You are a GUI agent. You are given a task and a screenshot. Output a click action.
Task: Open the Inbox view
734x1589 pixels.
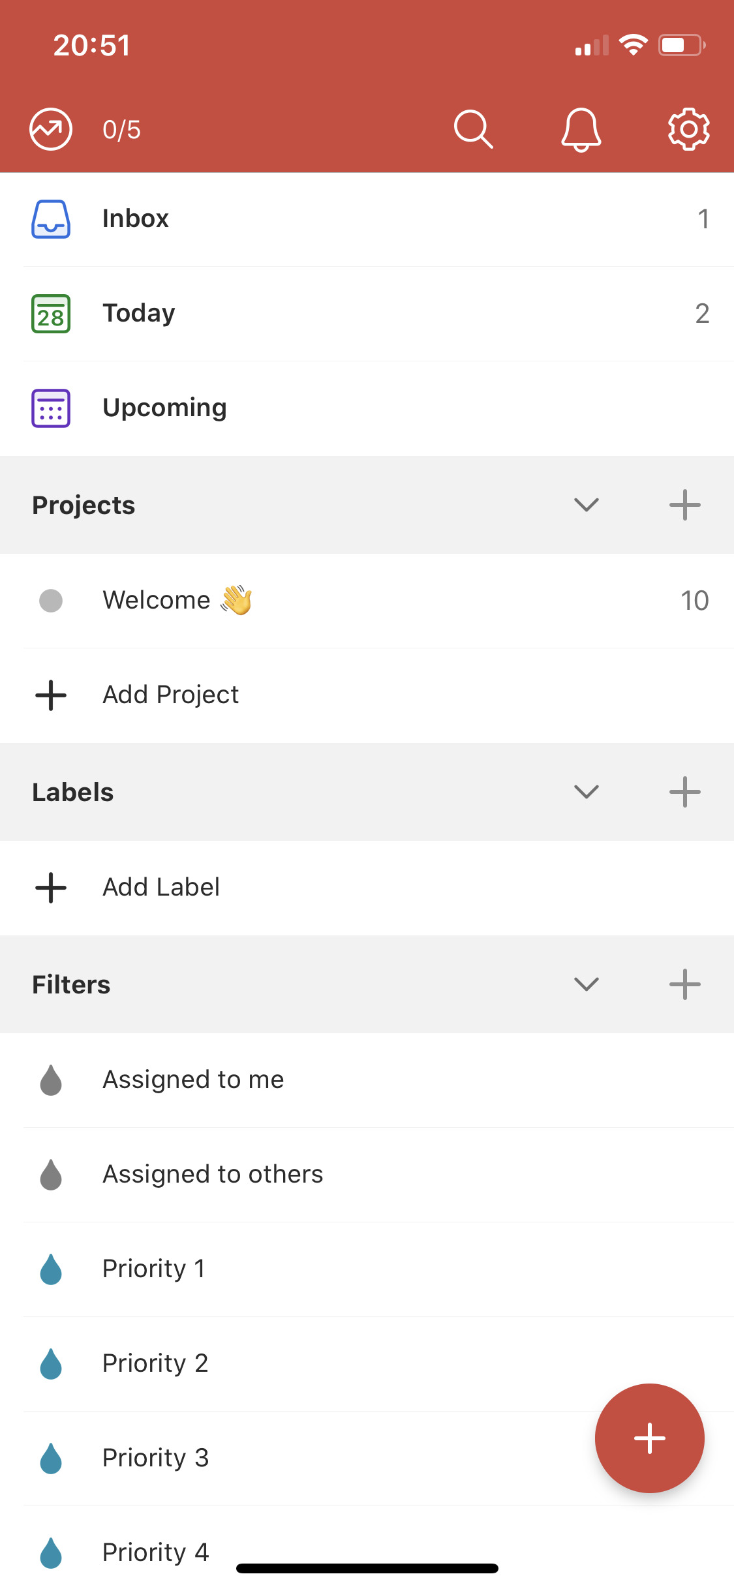(x=136, y=219)
